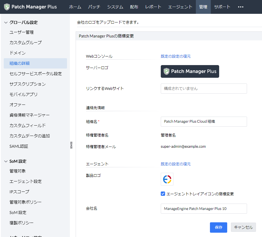
Task: Open the 管理 tab
Action: coord(203,7)
